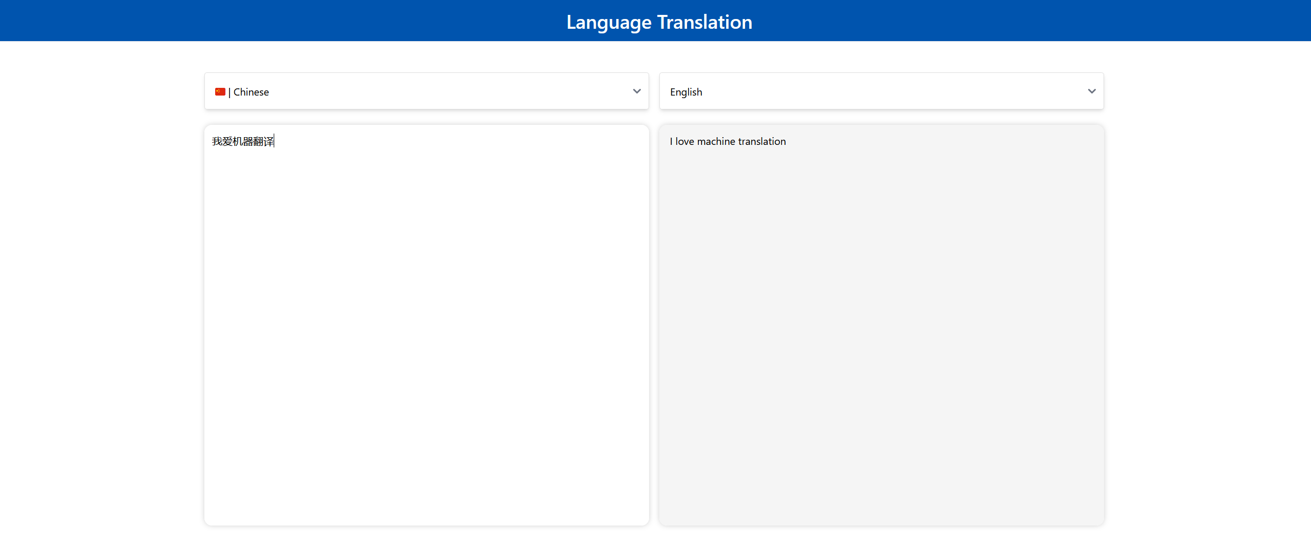Click the empty center of the gray output panel
1311x543 pixels.
coord(881,324)
